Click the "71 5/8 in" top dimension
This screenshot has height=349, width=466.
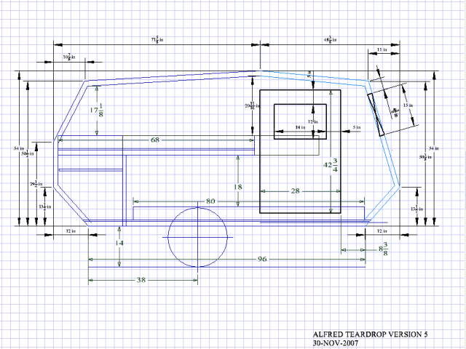[157, 39]
